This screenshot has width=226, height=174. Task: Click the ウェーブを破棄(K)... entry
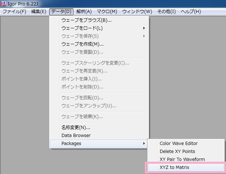[x=99, y=117]
